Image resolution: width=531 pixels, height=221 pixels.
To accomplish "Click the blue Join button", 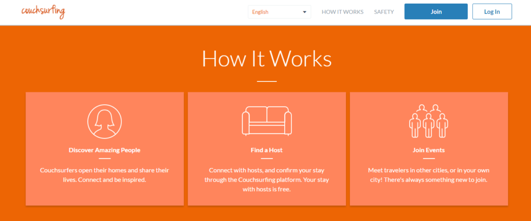I will pos(436,11).
